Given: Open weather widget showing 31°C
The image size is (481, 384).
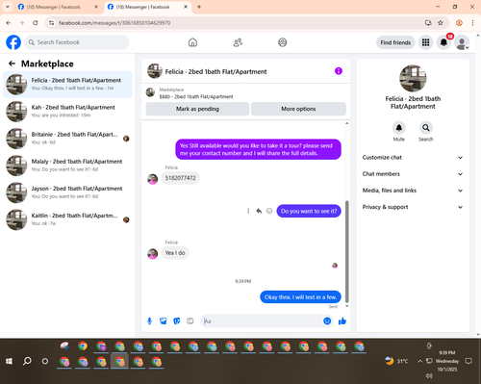Looking at the screenshot, I should point(396,361).
